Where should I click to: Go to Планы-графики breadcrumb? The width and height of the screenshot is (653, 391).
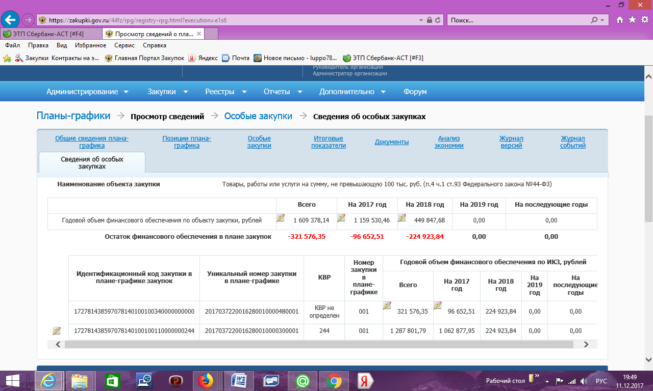(x=73, y=116)
